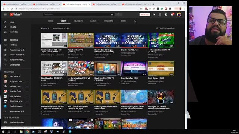Open the on-screen keyboard icon in search box
The width and height of the screenshot is (239, 134).
112,15
